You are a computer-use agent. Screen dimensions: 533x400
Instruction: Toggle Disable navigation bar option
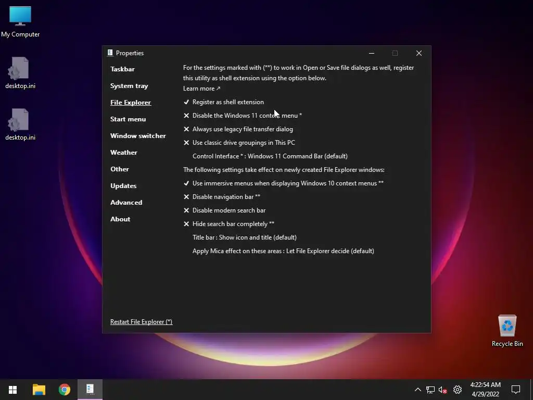222,197
